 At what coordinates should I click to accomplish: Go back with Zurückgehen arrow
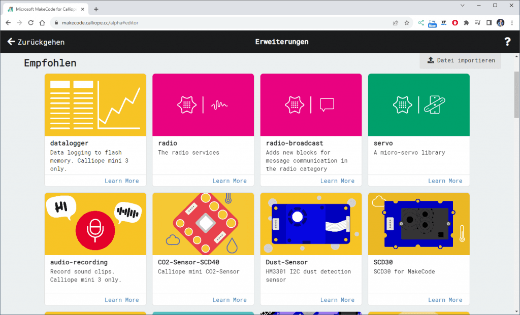[x=36, y=42]
